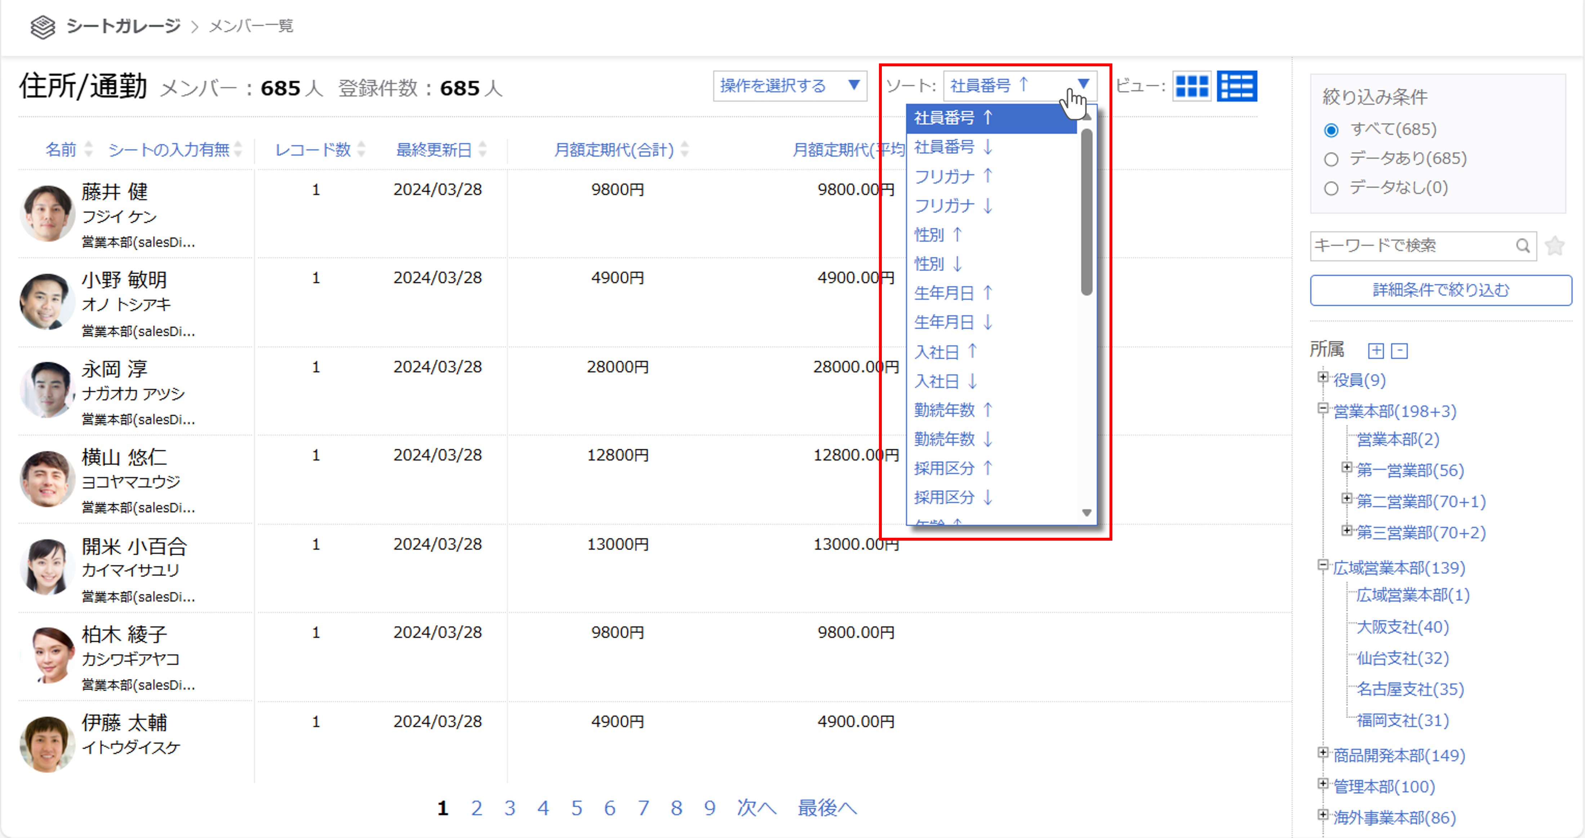
Task: Select the データあり(685) radio button
Action: (1331, 159)
